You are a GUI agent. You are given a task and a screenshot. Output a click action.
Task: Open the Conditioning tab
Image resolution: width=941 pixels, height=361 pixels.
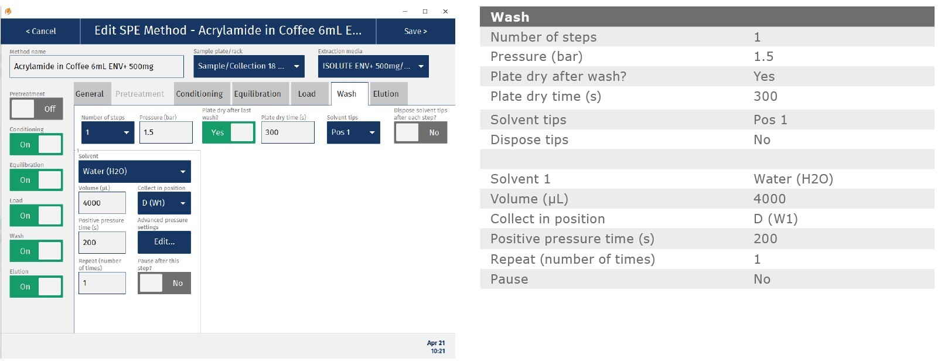(x=199, y=94)
